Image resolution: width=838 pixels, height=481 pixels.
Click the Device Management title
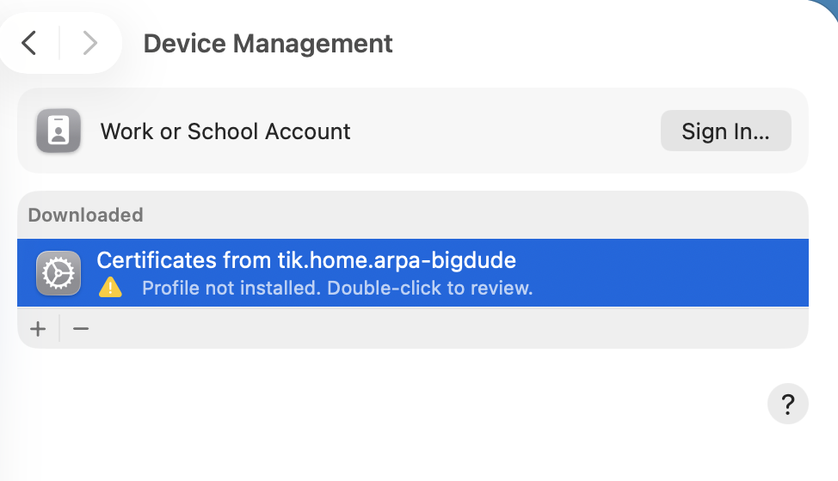(x=268, y=43)
